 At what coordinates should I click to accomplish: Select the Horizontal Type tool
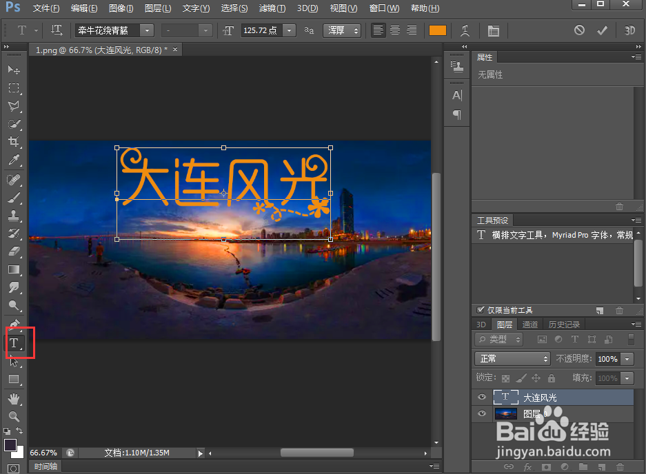click(14, 342)
